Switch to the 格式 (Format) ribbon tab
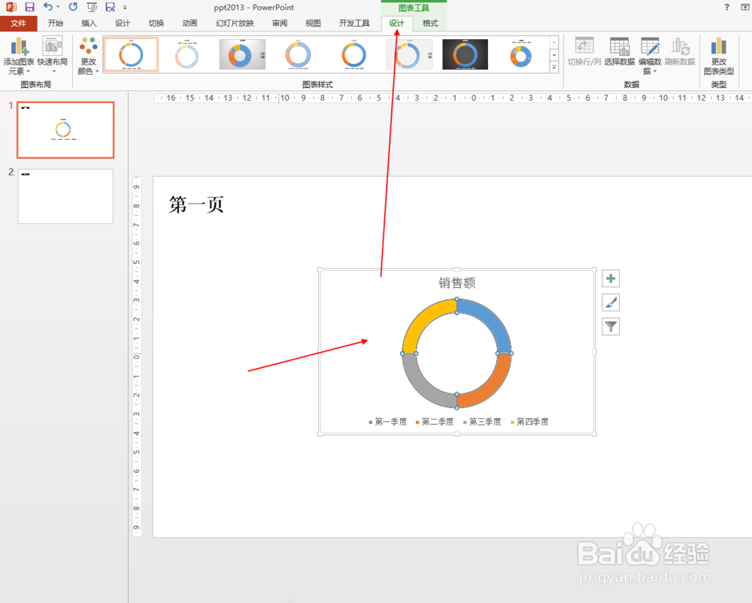 click(x=430, y=23)
